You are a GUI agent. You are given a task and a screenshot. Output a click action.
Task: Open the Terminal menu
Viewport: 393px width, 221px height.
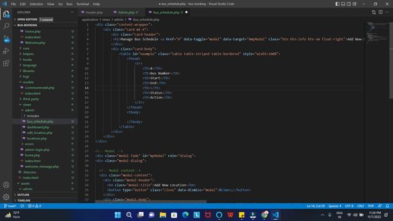[83, 4]
